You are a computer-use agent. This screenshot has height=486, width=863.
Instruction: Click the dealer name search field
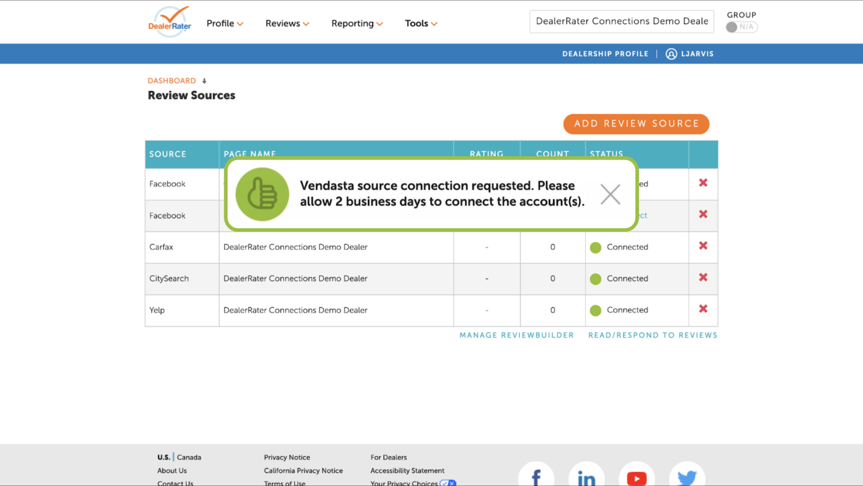(x=622, y=21)
